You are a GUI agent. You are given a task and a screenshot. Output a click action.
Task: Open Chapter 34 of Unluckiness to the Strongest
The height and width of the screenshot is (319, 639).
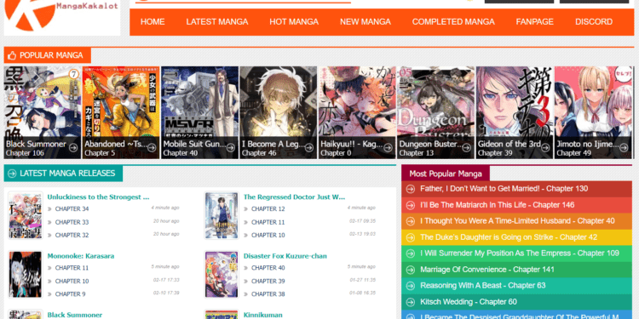point(72,209)
